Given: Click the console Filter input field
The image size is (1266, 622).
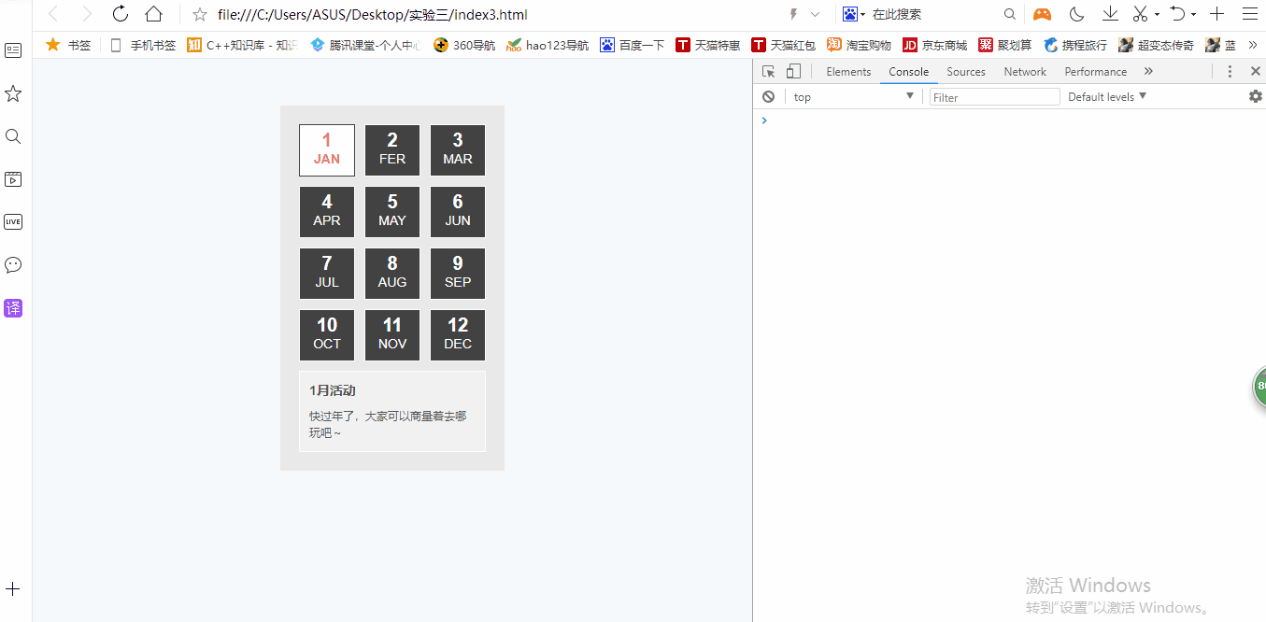Looking at the screenshot, I should (995, 97).
